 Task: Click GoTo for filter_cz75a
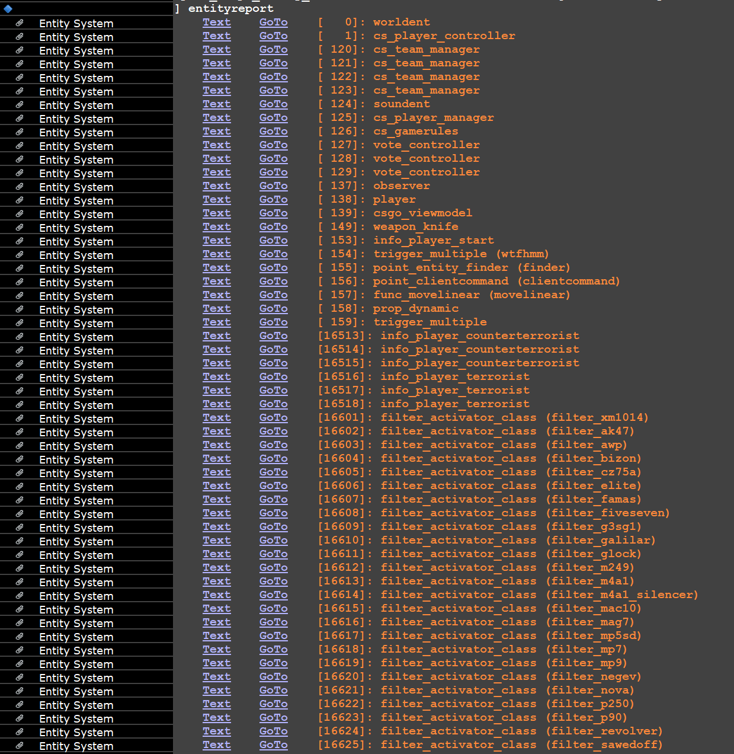coord(273,472)
